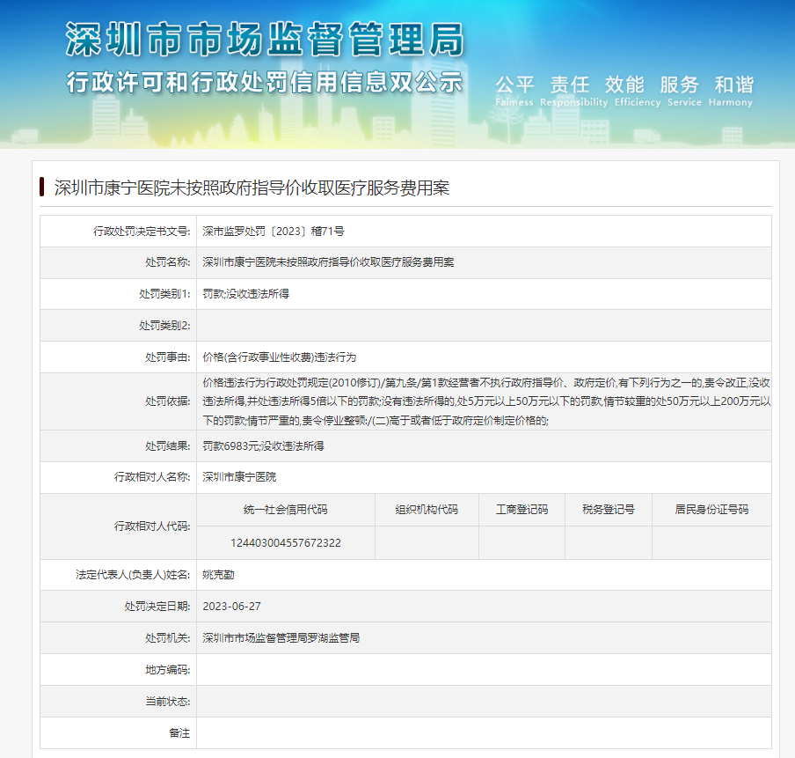This screenshot has width=795, height=758.
Task: Click the label 处罚事由
Action: 168,357
